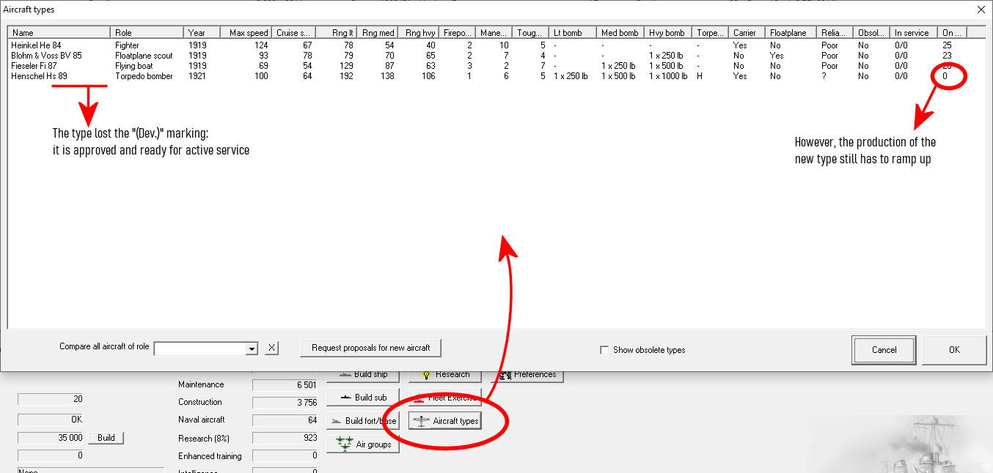Click the Air groups planes icon
The width and height of the screenshot is (993, 473).
345,444
